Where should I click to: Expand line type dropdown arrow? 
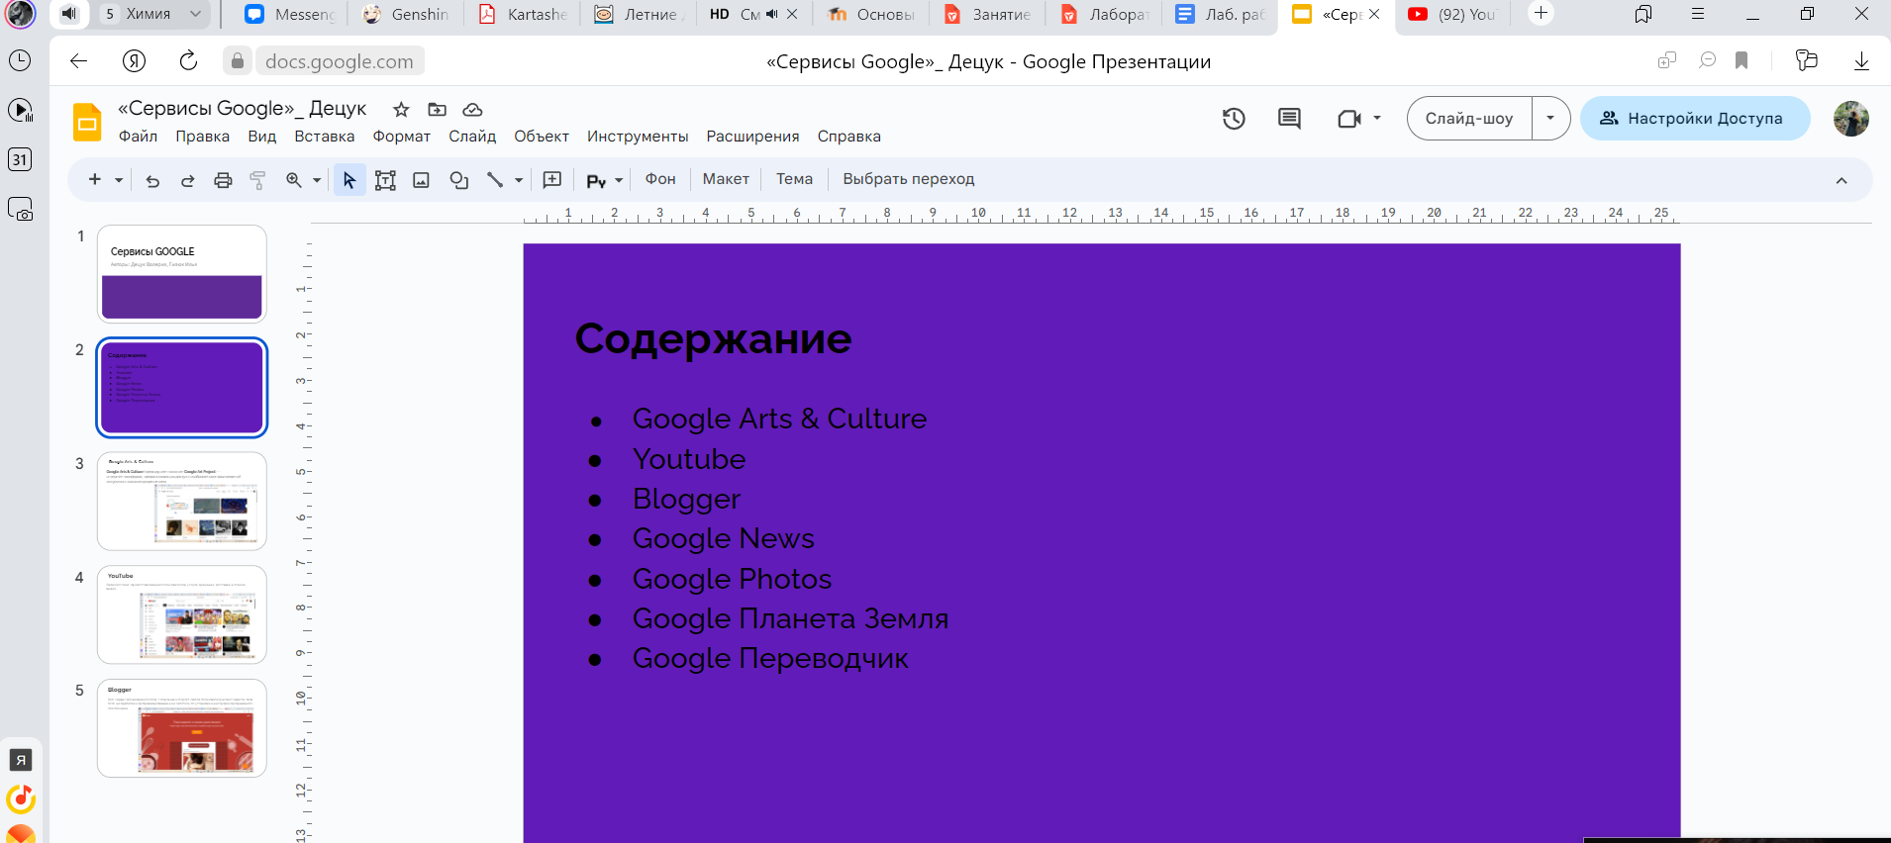click(519, 180)
